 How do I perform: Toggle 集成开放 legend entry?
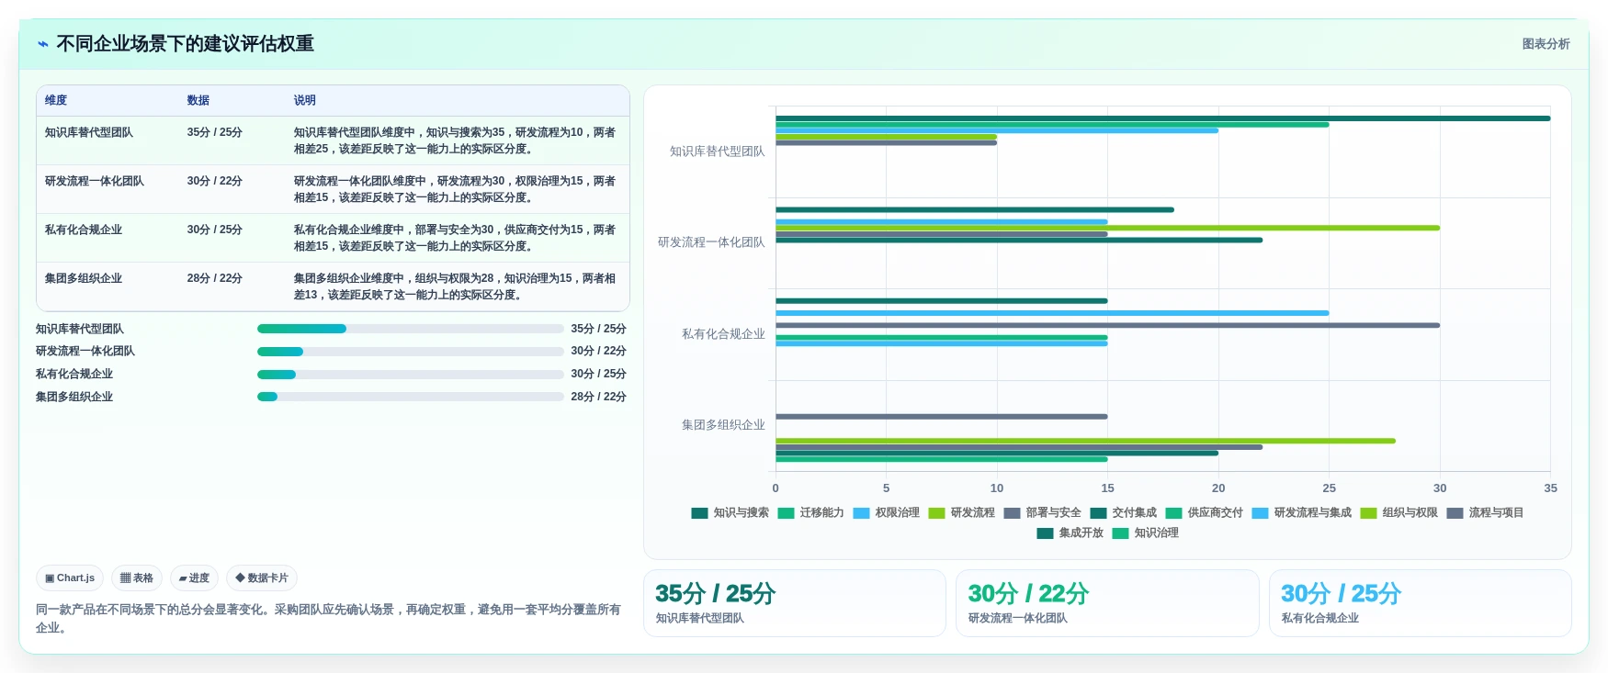[x=1070, y=533]
